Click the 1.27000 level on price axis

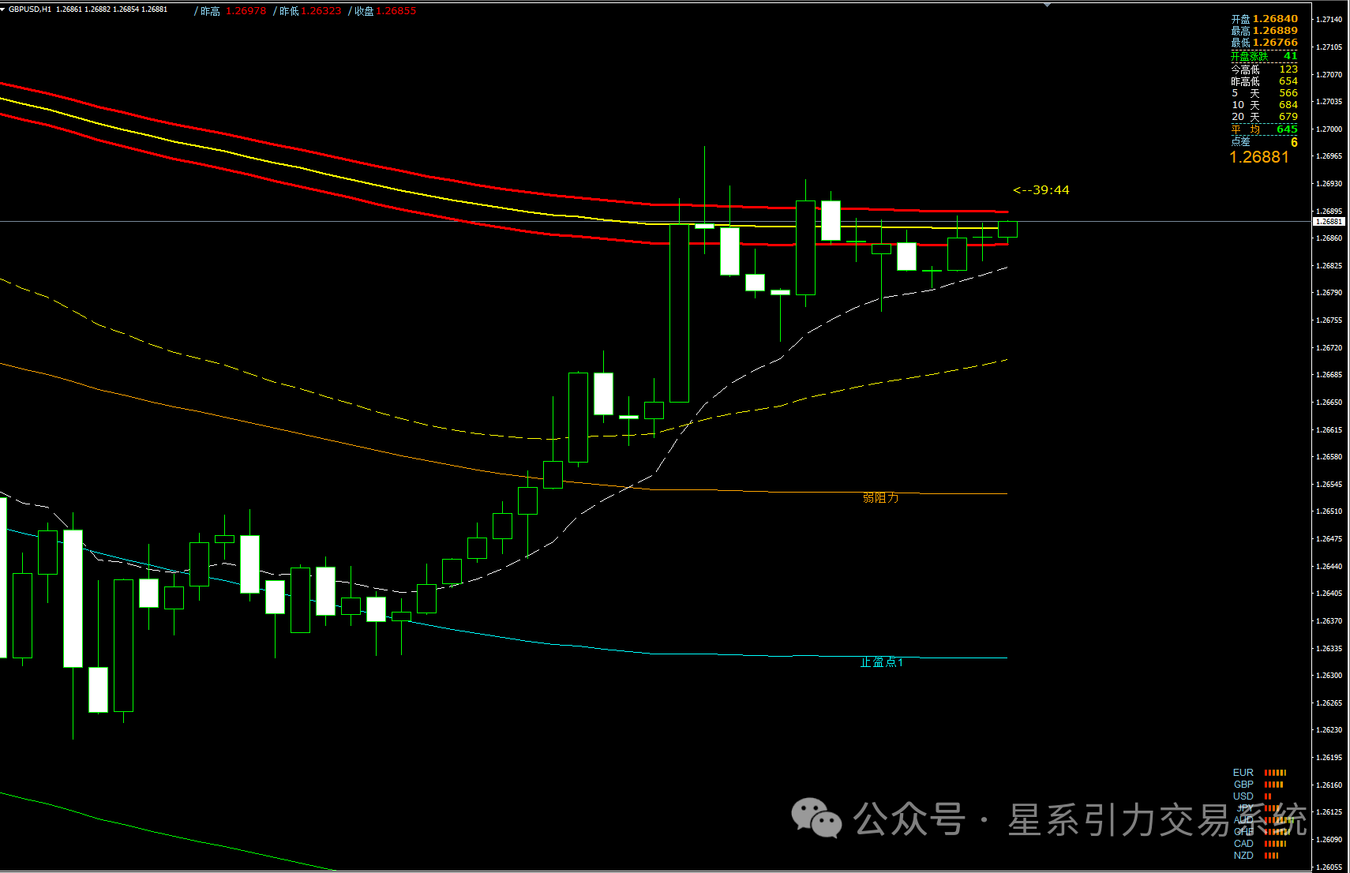[1329, 129]
